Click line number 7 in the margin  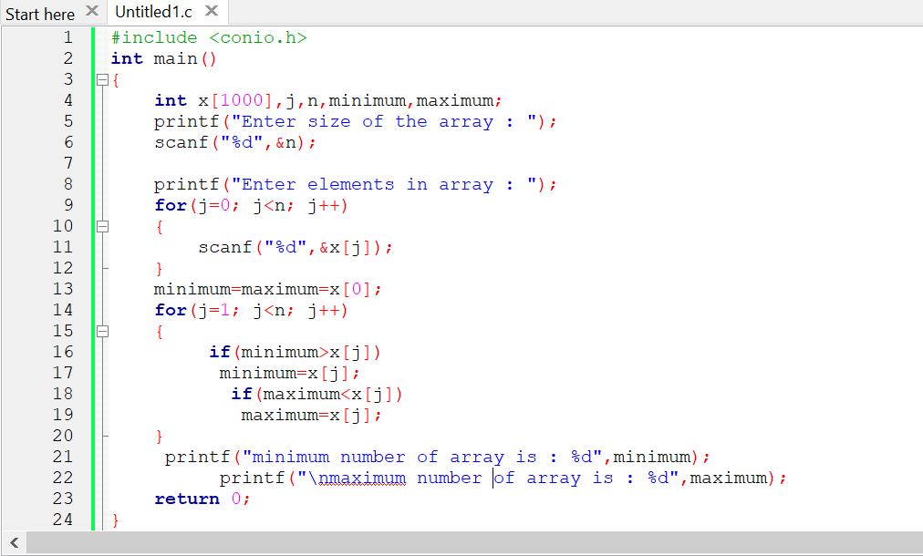[68, 163]
